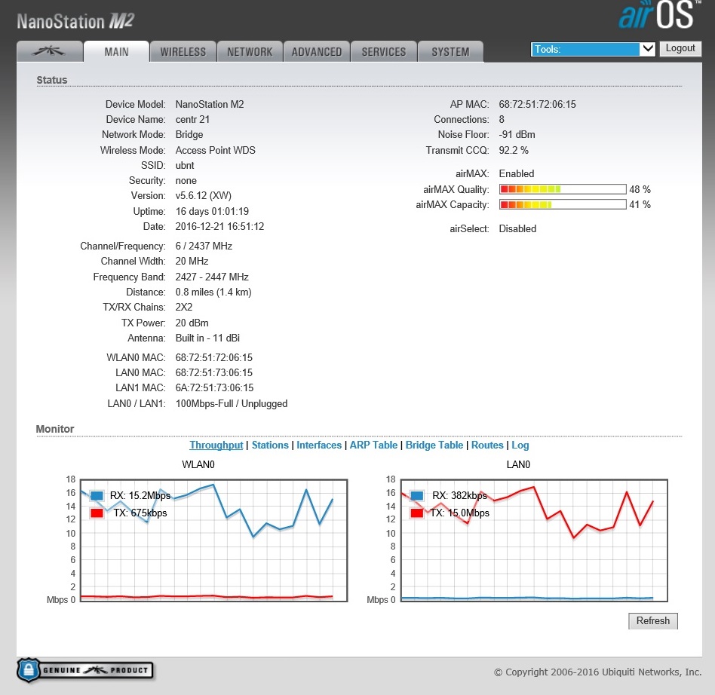Screen dimensions: 715x695
Task: Click the LAN0 throughput graph
Action: coord(534,540)
